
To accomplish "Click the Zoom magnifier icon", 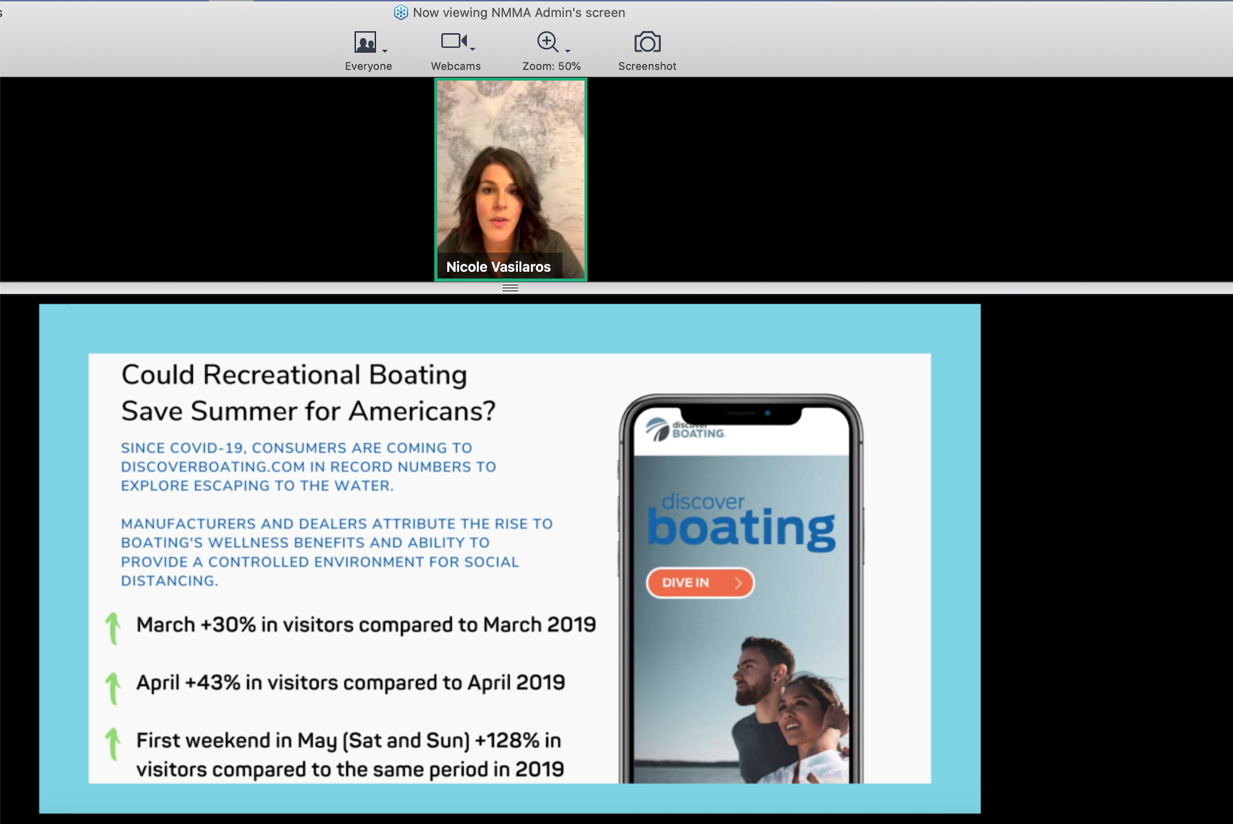I will 547,42.
